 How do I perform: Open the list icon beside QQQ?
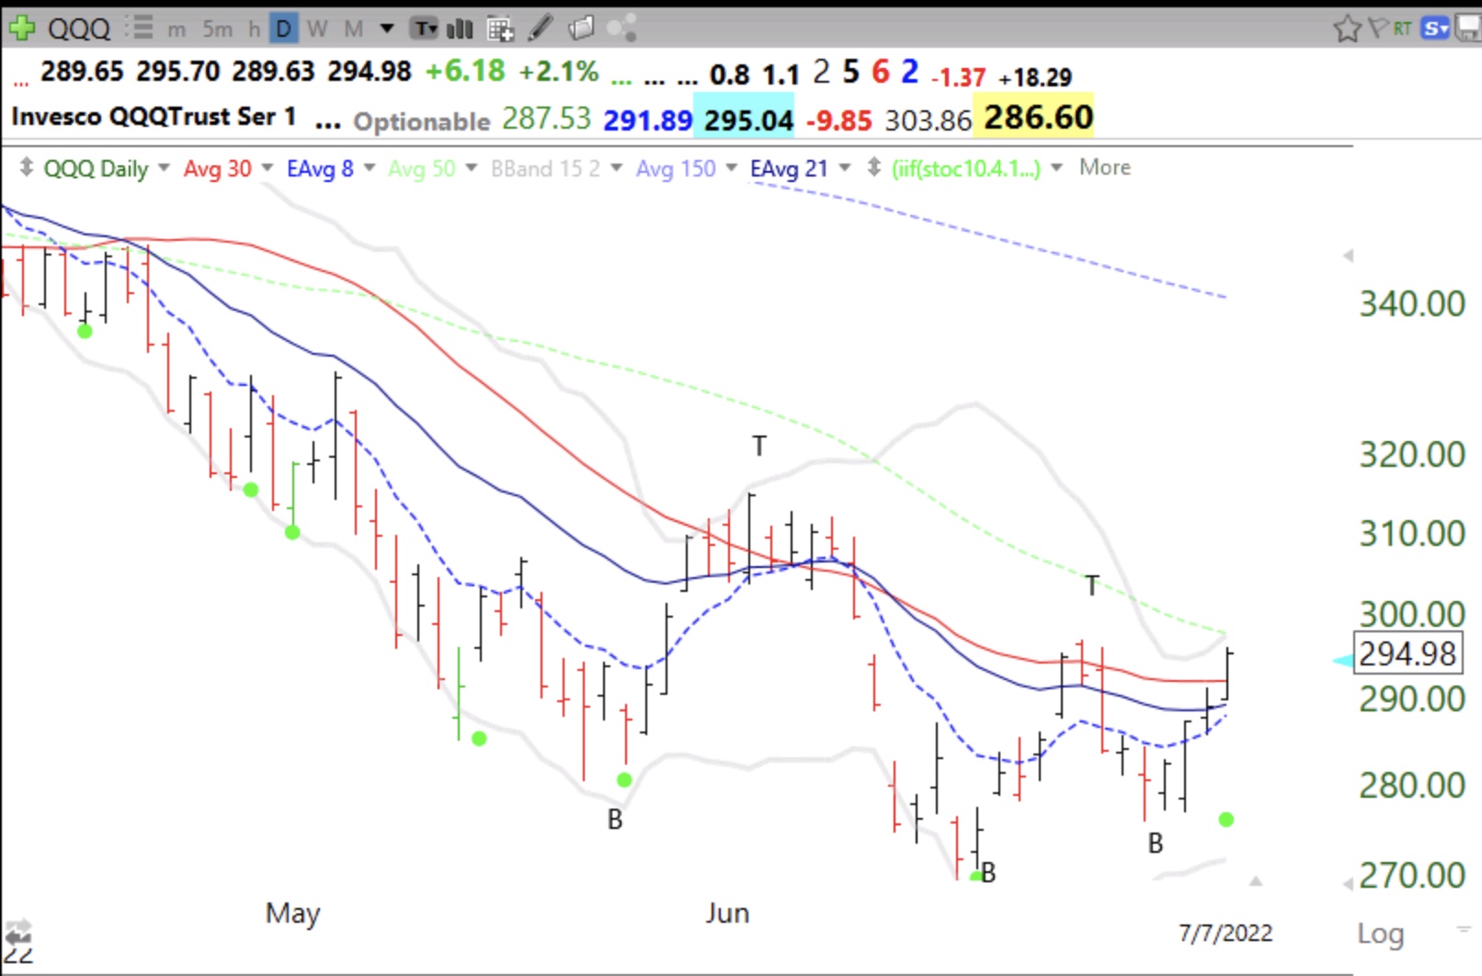140,28
